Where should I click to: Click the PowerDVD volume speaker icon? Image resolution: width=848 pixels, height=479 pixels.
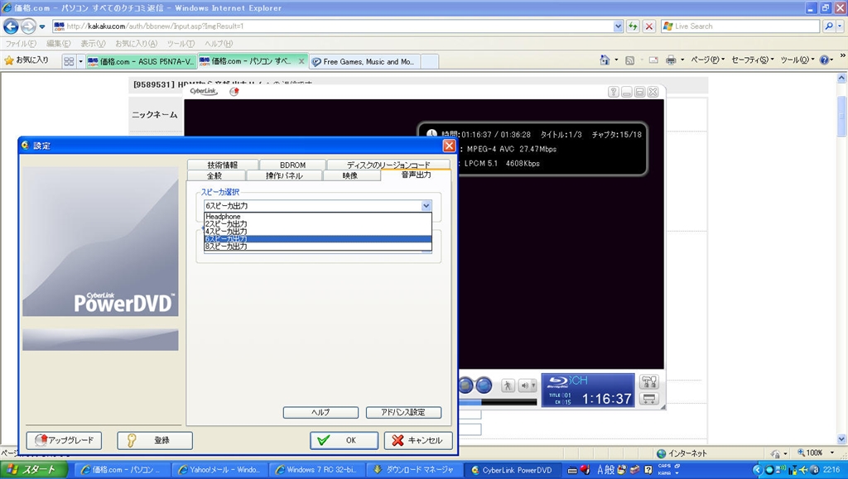pos(528,386)
